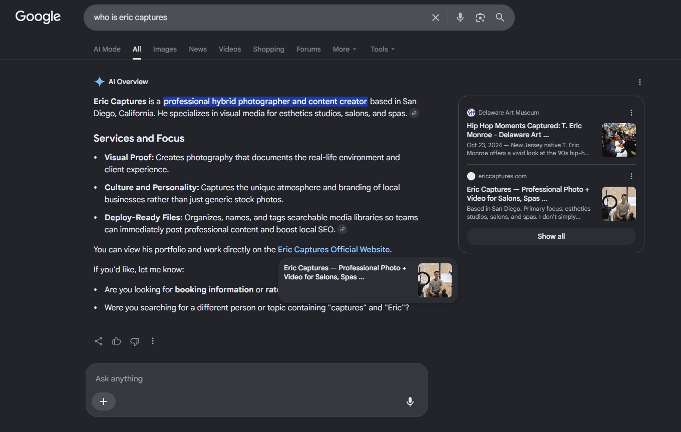Viewport: 681px width, 432px height.
Task: Open source link icon after 'boost local SEO.'
Action: (x=343, y=230)
